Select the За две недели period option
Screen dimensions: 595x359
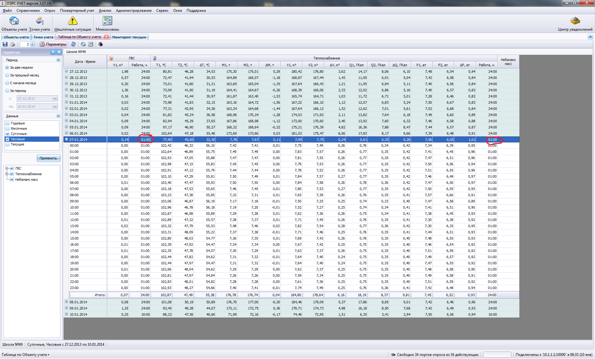[7, 67]
